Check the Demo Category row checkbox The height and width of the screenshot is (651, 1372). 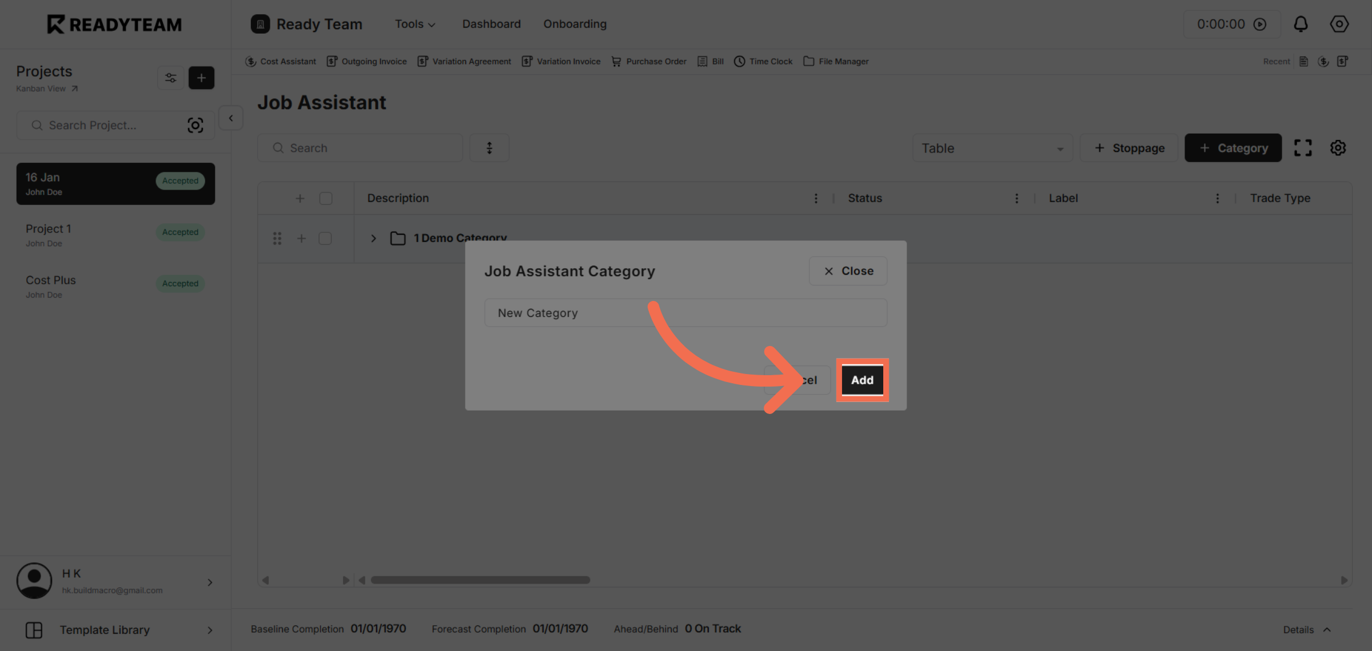[x=325, y=238]
